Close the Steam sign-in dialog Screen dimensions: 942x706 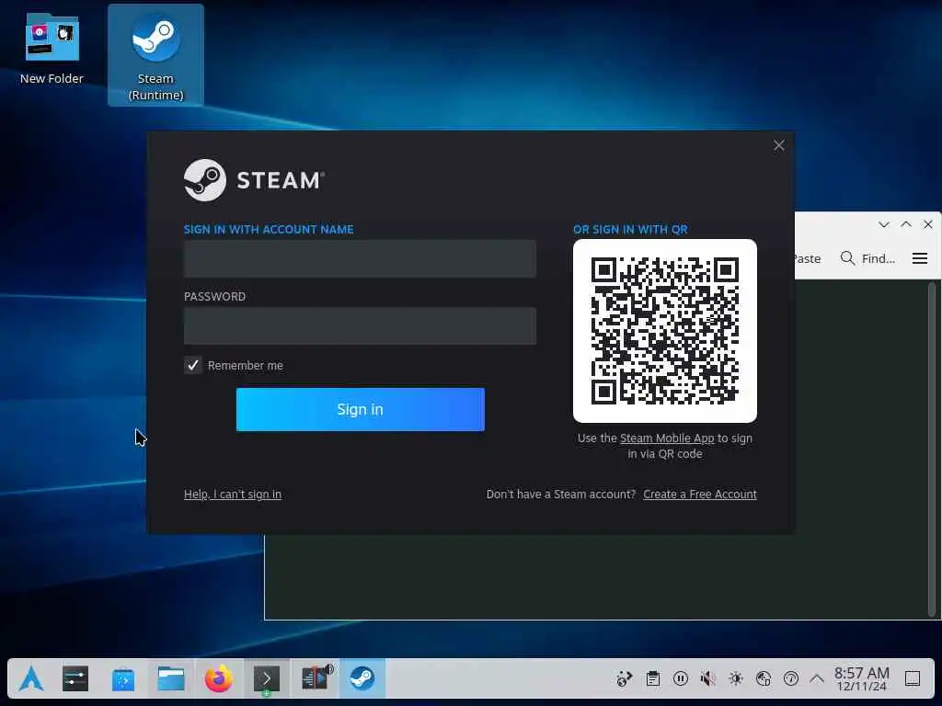[778, 145]
